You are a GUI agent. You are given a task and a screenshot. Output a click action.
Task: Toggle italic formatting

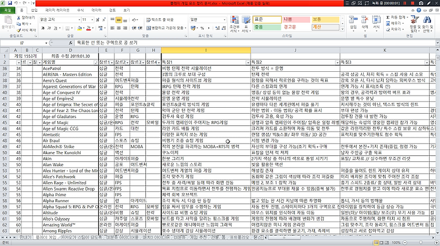tap(49, 28)
